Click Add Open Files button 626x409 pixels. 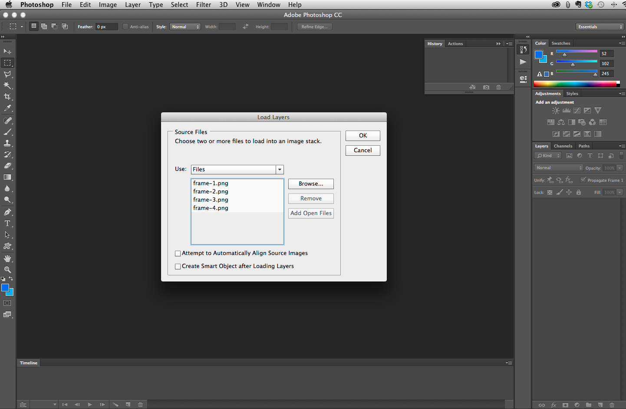coord(311,213)
